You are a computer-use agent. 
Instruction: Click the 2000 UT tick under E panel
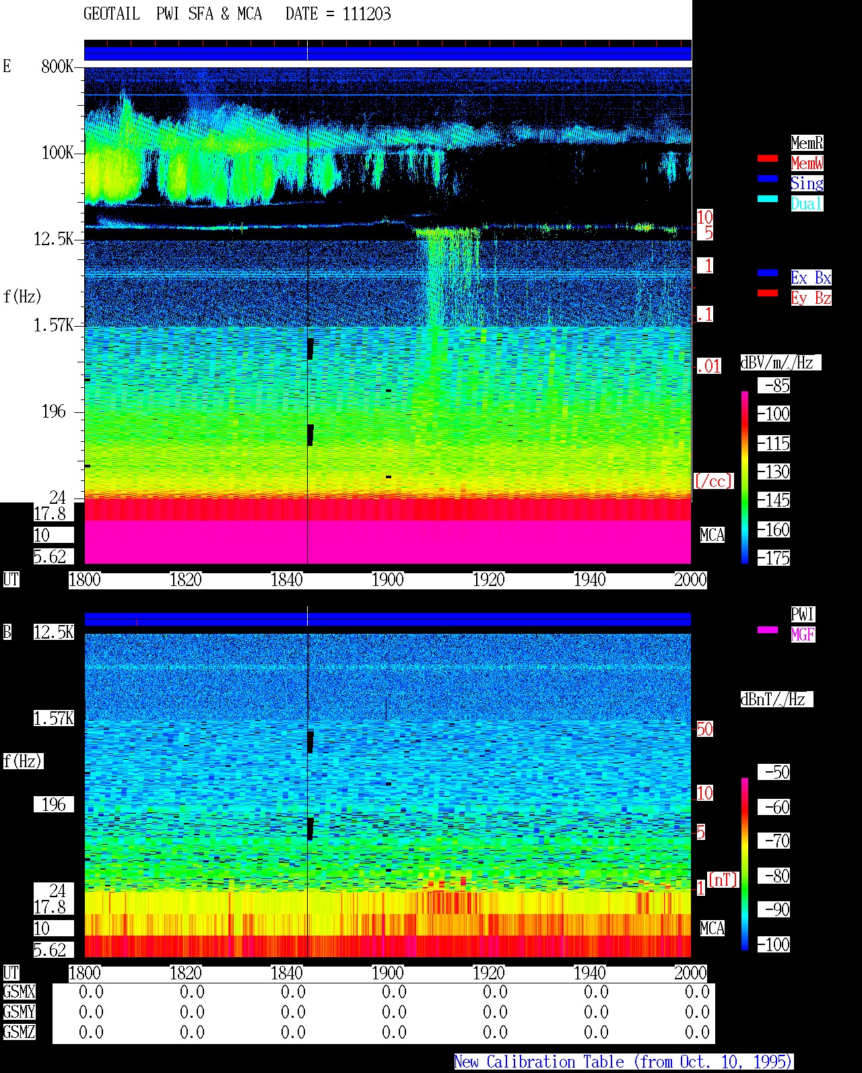(691, 580)
